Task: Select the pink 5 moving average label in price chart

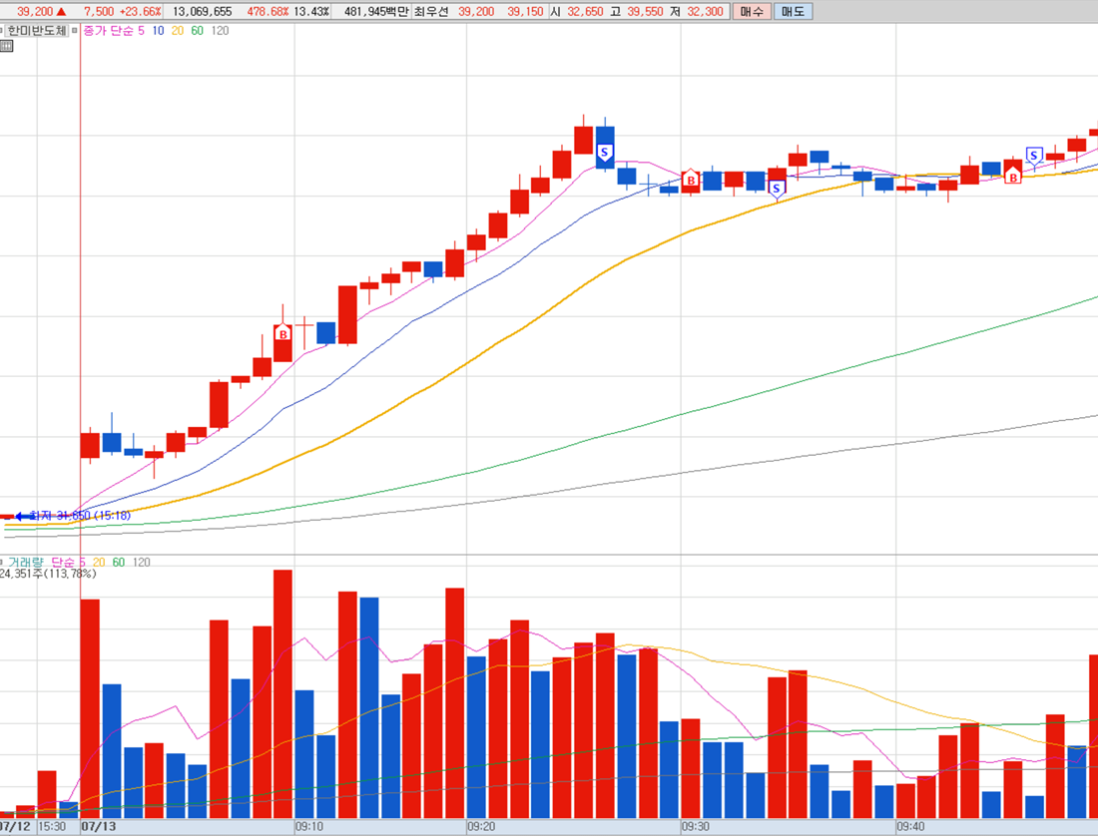Action: pos(141,31)
